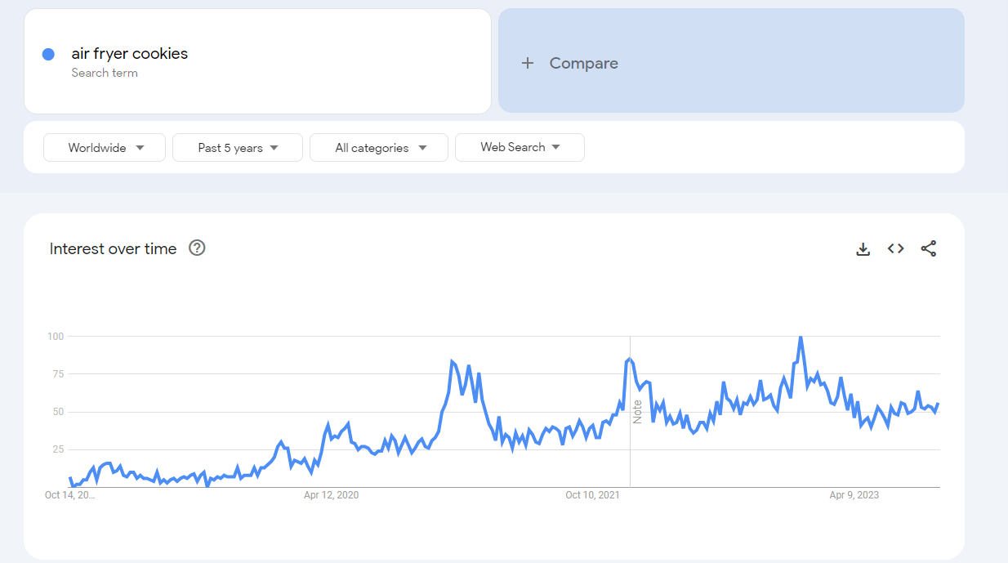The height and width of the screenshot is (563, 1008).
Task: Click the Search term subtitle label
Action: tap(105, 73)
